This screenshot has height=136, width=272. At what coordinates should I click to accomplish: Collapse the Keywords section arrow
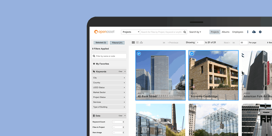pyautogui.click(x=125, y=72)
